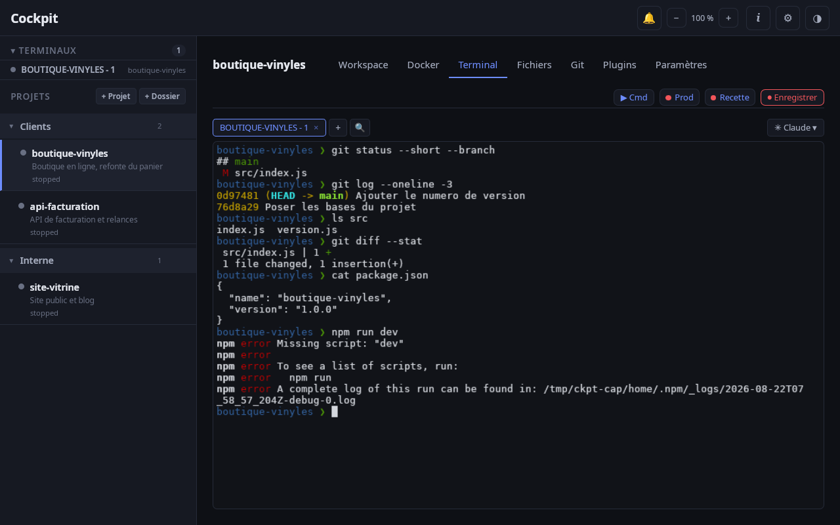840x525 pixels.
Task: Click the + Dossier button
Action: point(162,96)
